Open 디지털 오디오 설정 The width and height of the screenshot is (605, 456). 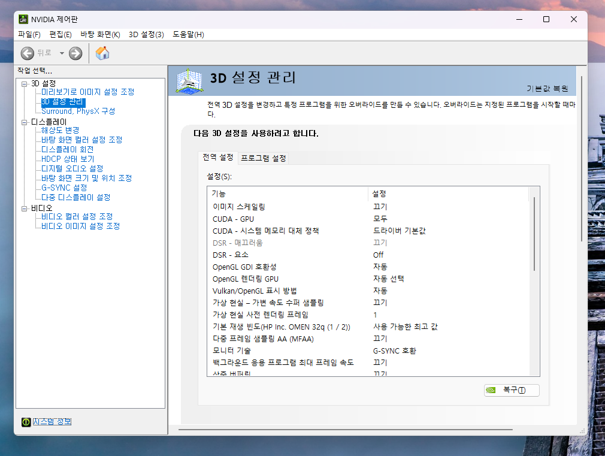(x=72, y=169)
